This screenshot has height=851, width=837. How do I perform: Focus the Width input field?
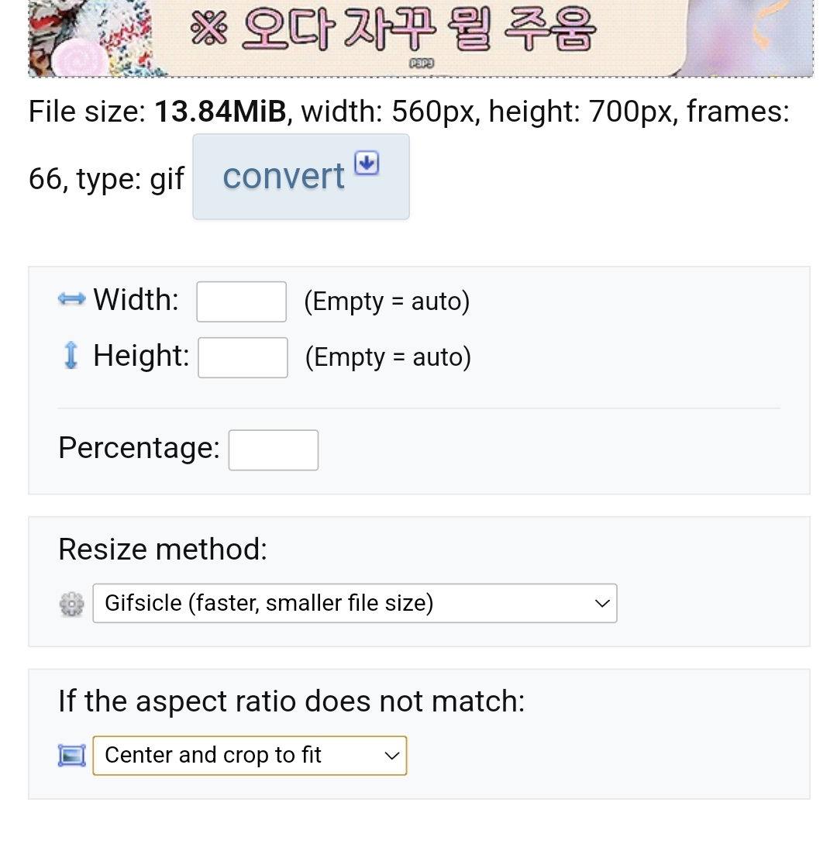coord(242,301)
